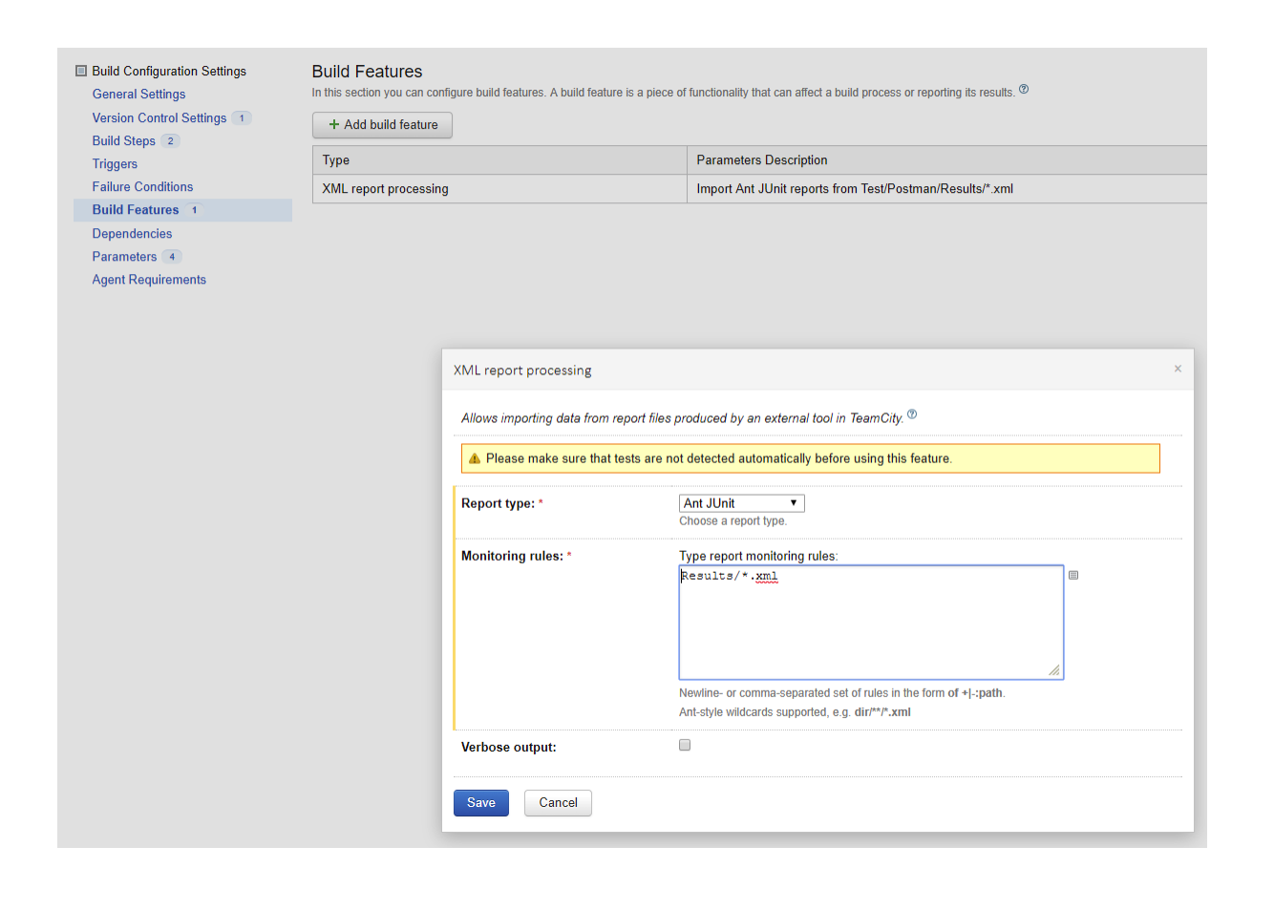This screenshot has width=1274, height=911.
Task: Click the Add build feature button
Action: coord(382,125)
